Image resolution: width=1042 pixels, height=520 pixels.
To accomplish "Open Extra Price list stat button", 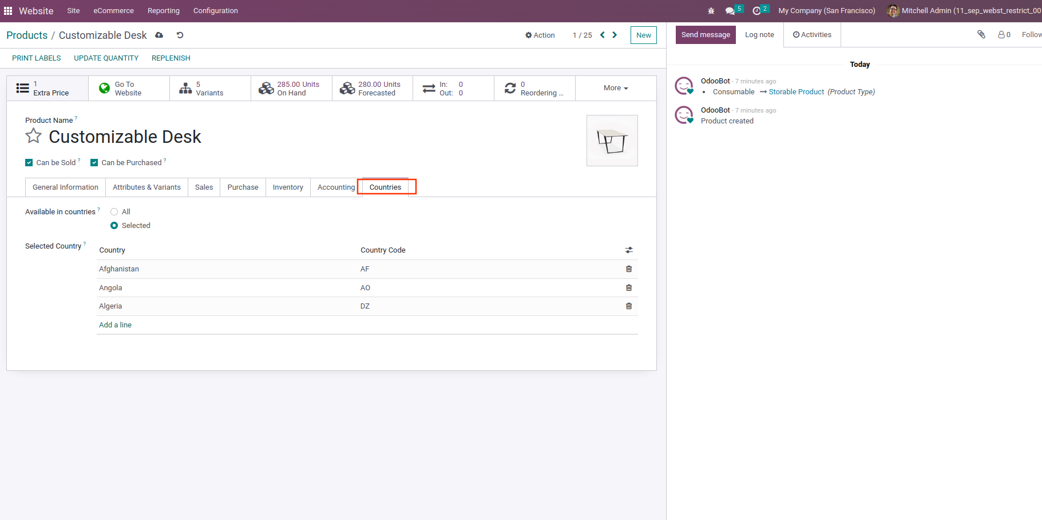I will [47, 89].
